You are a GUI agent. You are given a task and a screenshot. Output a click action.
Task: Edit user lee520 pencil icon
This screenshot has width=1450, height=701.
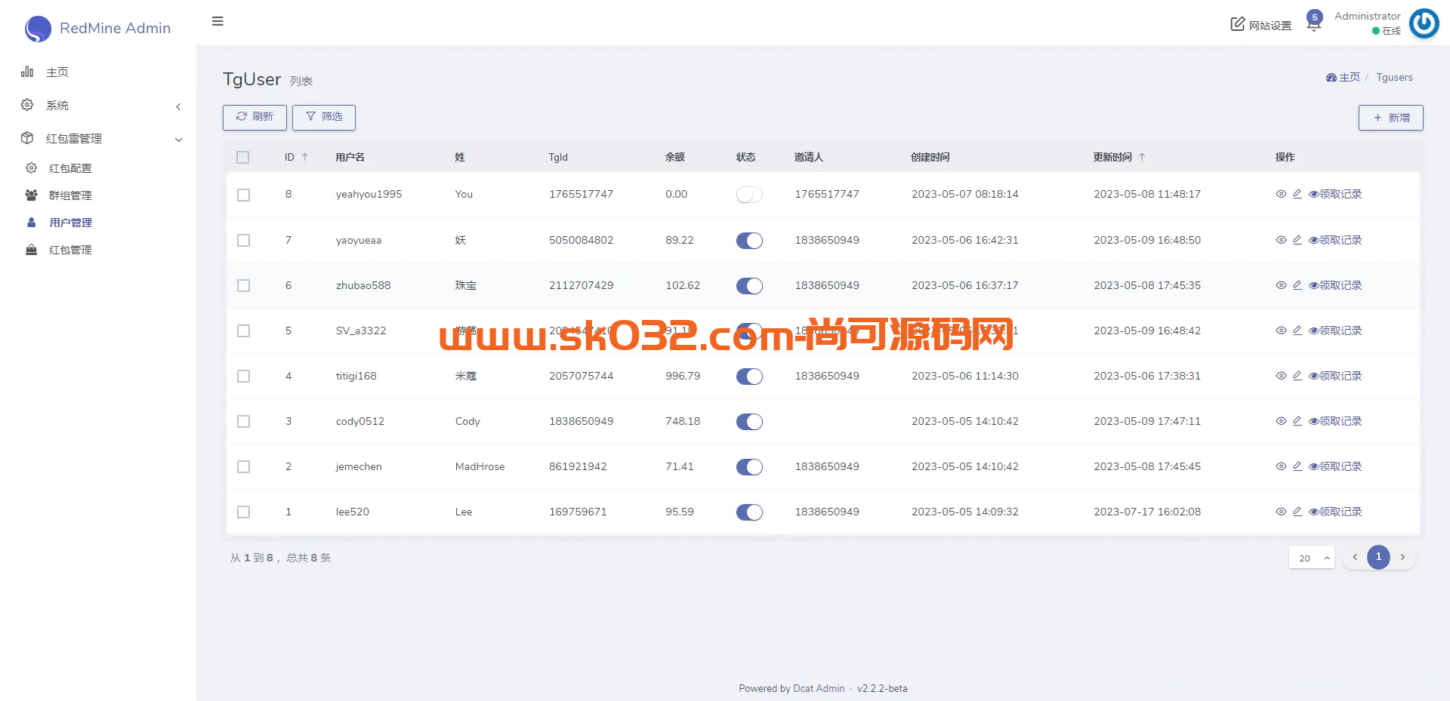pyautogui.click(x=1297, y=512)
